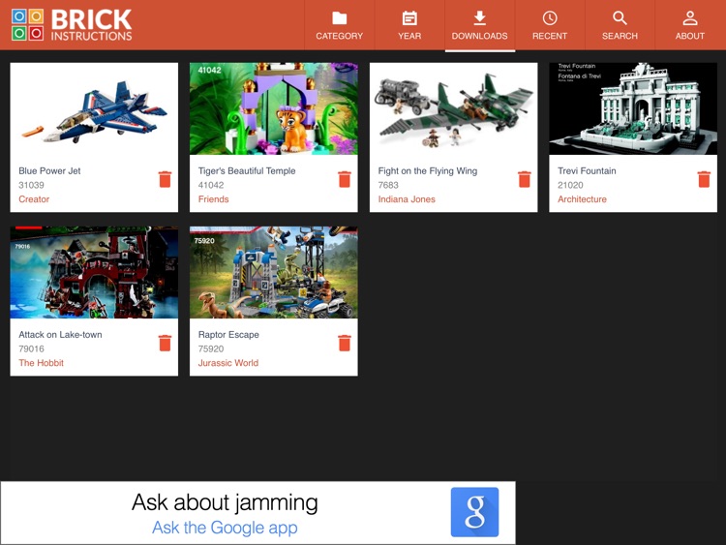Click the Ask about jamming ad headline
This screenshot has height=545, width=726.
coord(225,502)
